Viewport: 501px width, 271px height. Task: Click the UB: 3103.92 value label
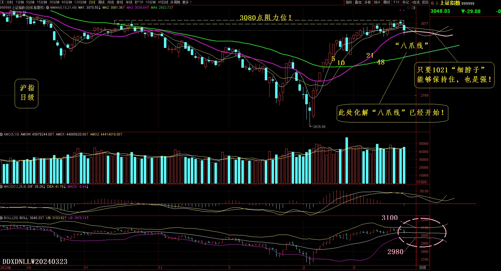pos(56,218)
